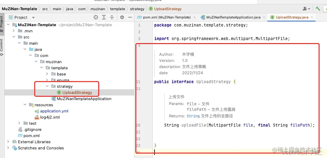Expand External Libraries node
Image resolution: width=327 pixels, height=158 pixels.
8,142
